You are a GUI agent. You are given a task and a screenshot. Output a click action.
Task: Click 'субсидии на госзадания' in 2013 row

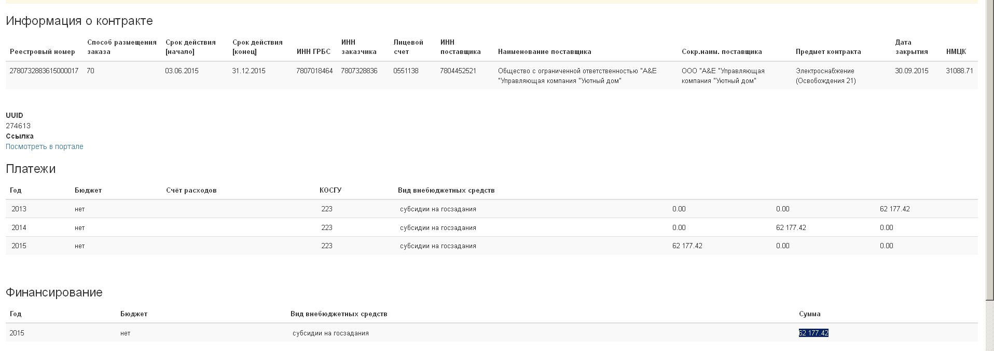pyautogui.click(x=438, y=209)
